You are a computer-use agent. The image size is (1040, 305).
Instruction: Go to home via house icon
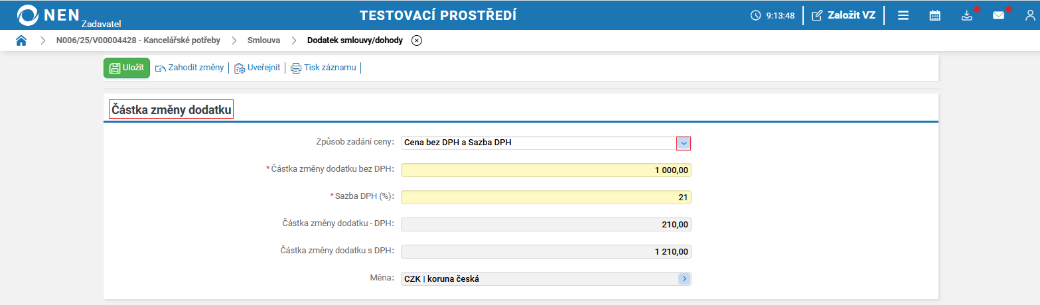[x=21, y=40]
